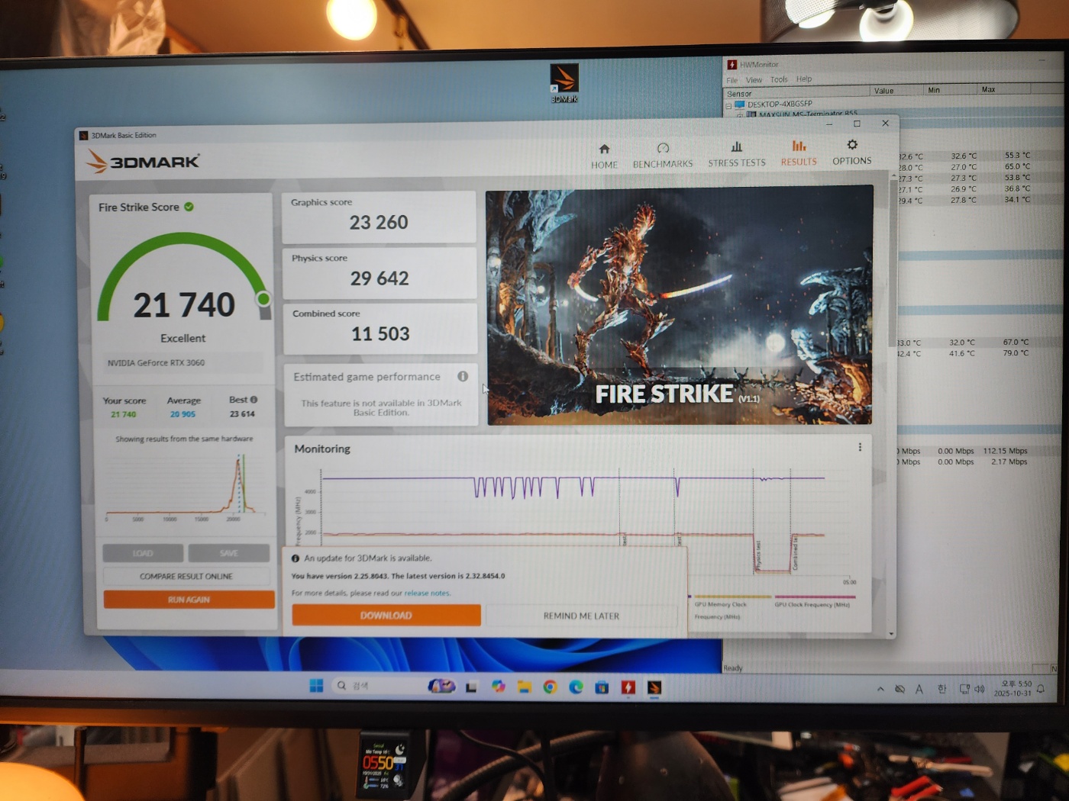Viewport: 1069px width, 801px height.
Task: Click the Min column header in HWMonitor
Action: click(951, 90)
